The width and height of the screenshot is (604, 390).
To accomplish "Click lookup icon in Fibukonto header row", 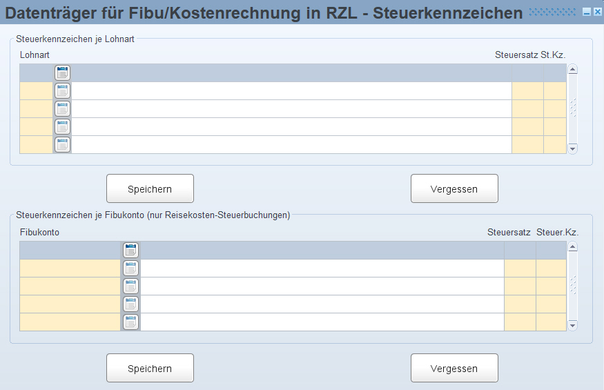I will [x=130, y=250].
